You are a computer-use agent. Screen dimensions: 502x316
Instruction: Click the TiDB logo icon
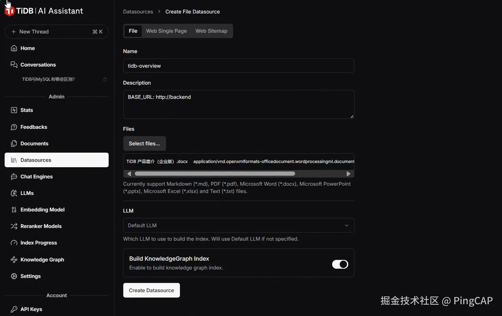click(x=9, y=11)
